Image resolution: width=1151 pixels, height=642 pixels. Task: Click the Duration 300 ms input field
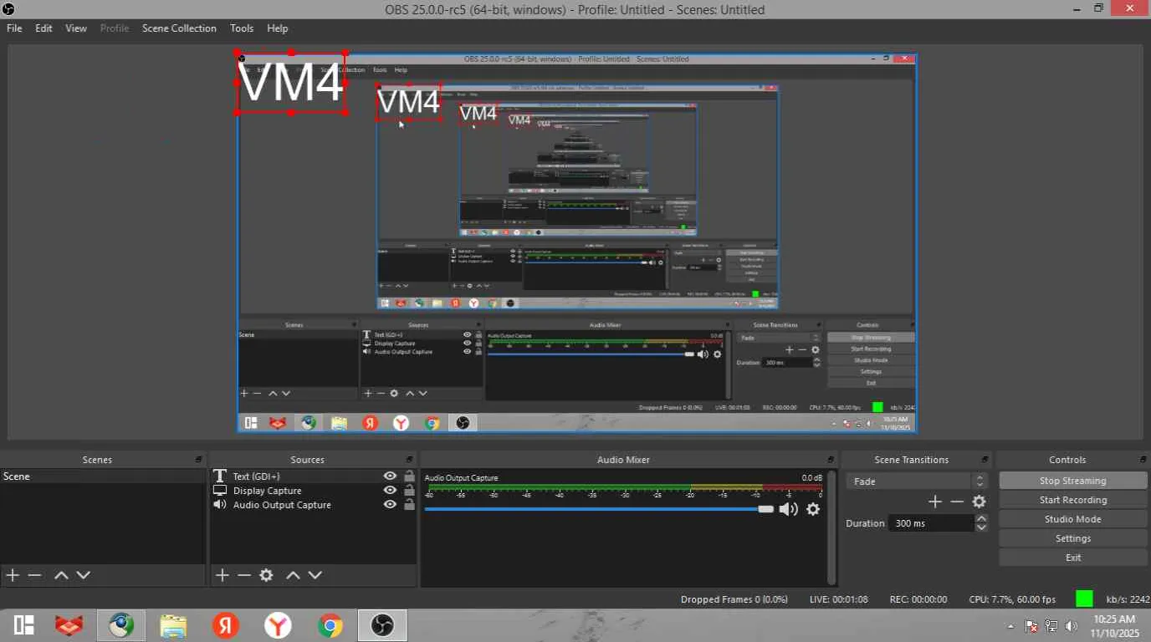932,523
